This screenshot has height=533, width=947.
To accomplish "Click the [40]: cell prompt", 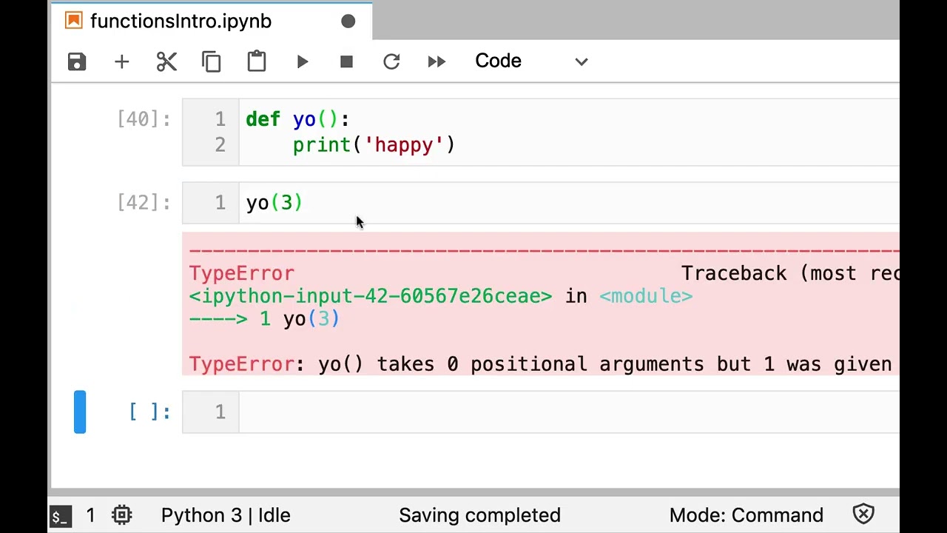I will point(144,119).
